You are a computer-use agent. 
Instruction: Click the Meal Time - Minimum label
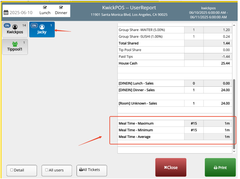coord(136,130)
